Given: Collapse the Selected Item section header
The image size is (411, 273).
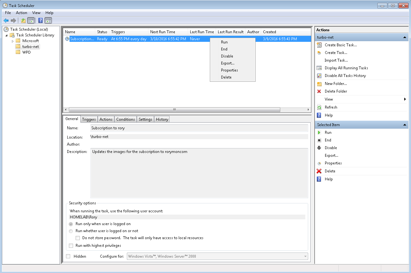Looking at the screenshot, I should coord(405,125).
